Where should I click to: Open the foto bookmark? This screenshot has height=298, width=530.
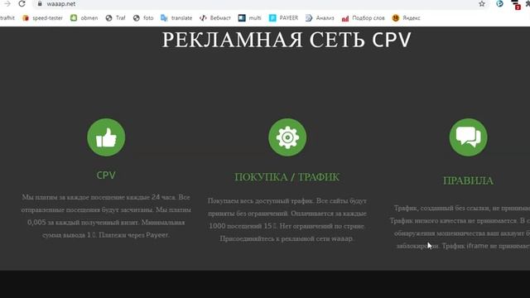coord(143,18)
